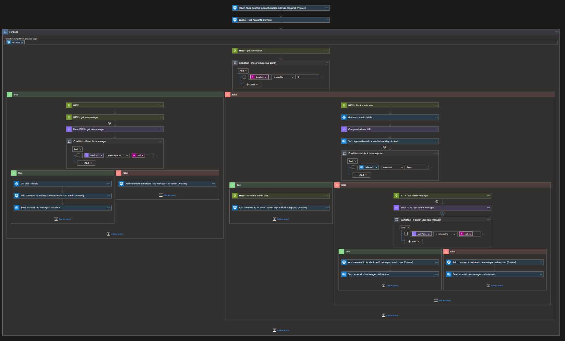Open ellipsis menu of HTTP - get admin roles
The image size is (565, 341).
(x=327, y=50)
